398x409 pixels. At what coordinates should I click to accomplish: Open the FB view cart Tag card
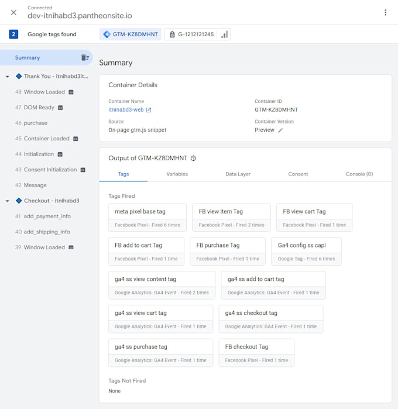pos(314,218)
